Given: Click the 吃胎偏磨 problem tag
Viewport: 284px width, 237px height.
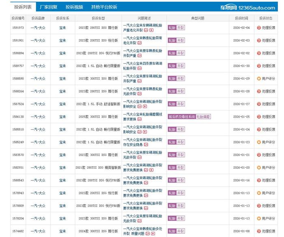Looking at the screenshot, I should (203, 117).
